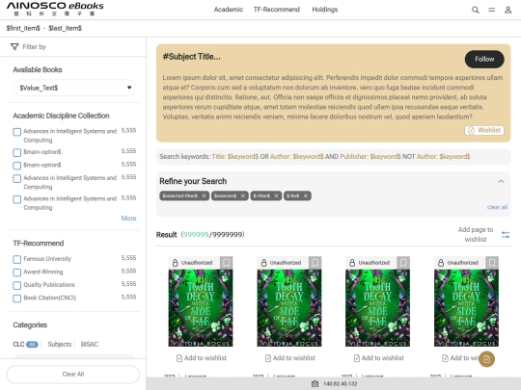Click the lock icon on first book
Image resolution: width=521 pixels, height=390 pixels.
[x=175, y=263]
